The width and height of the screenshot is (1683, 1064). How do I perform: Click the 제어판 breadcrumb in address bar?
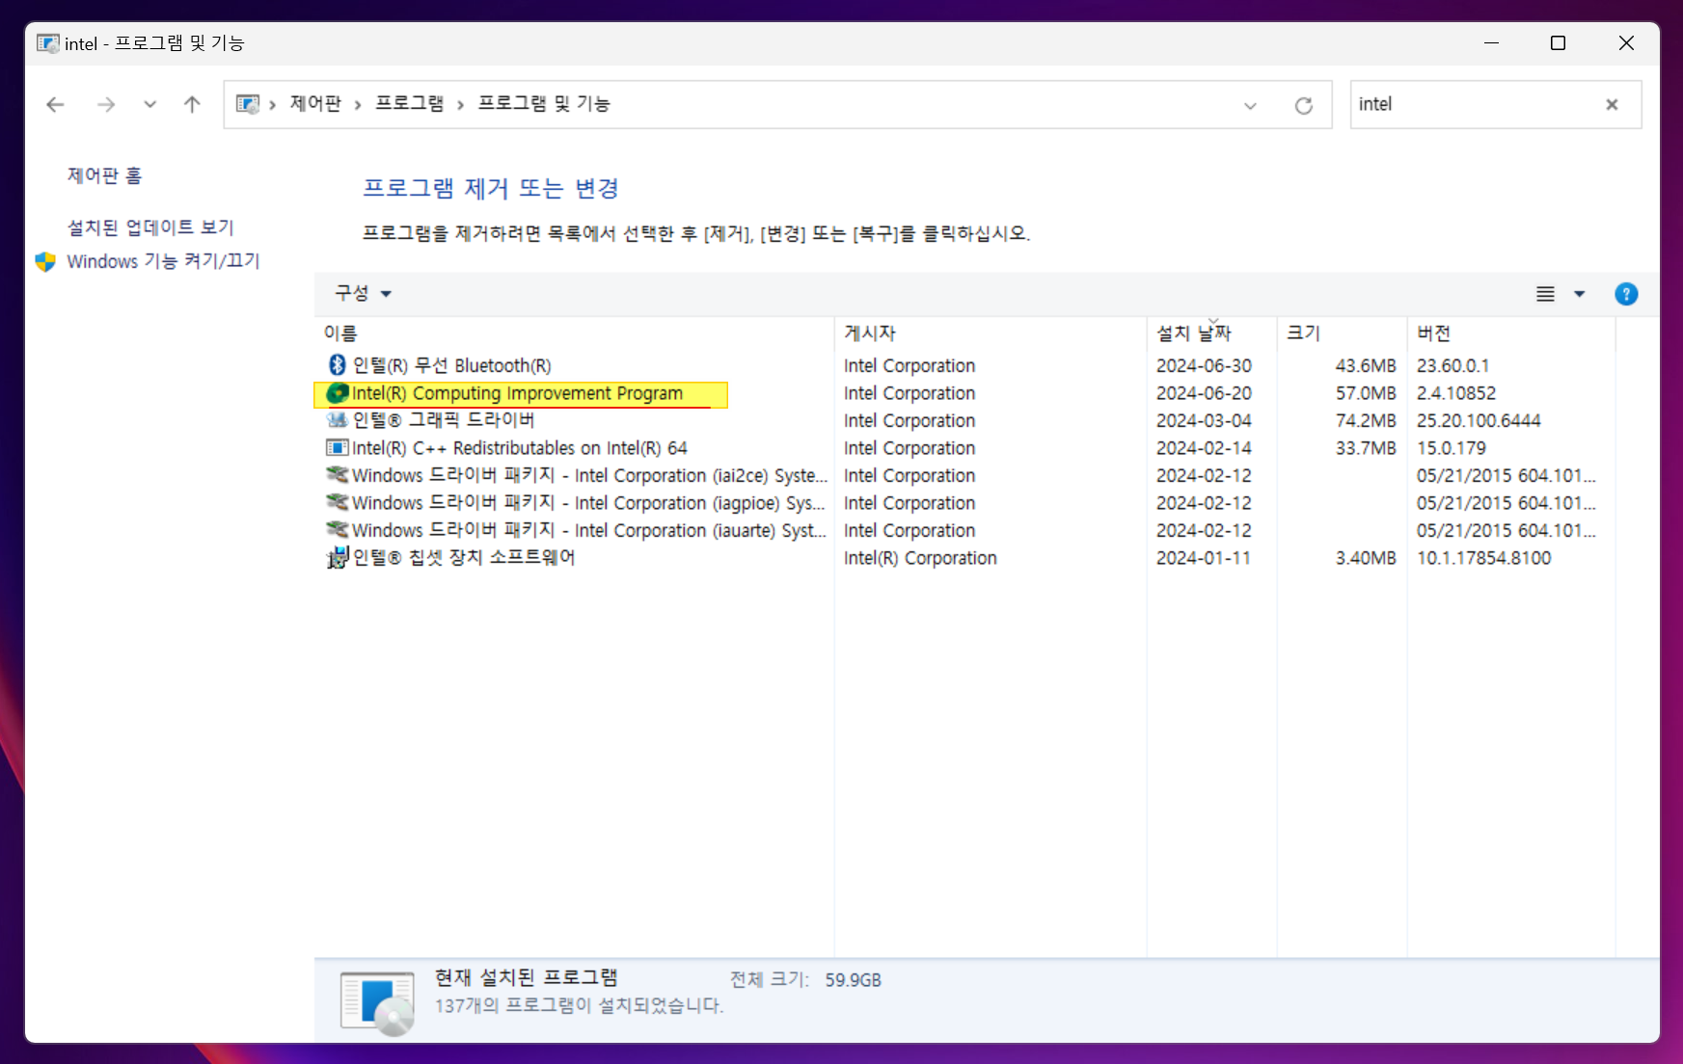(315, 103)
